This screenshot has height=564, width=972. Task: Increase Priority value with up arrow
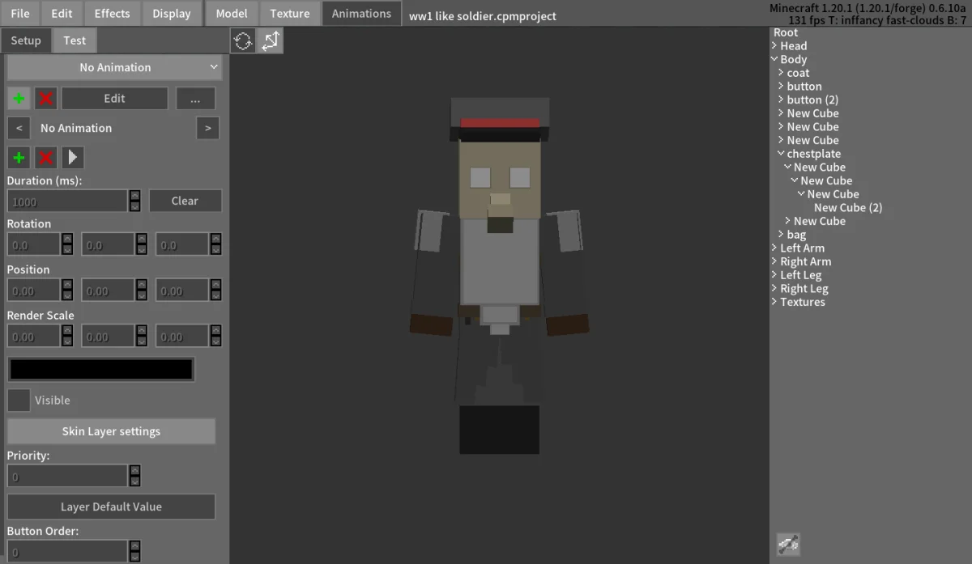tap(134, 471)
